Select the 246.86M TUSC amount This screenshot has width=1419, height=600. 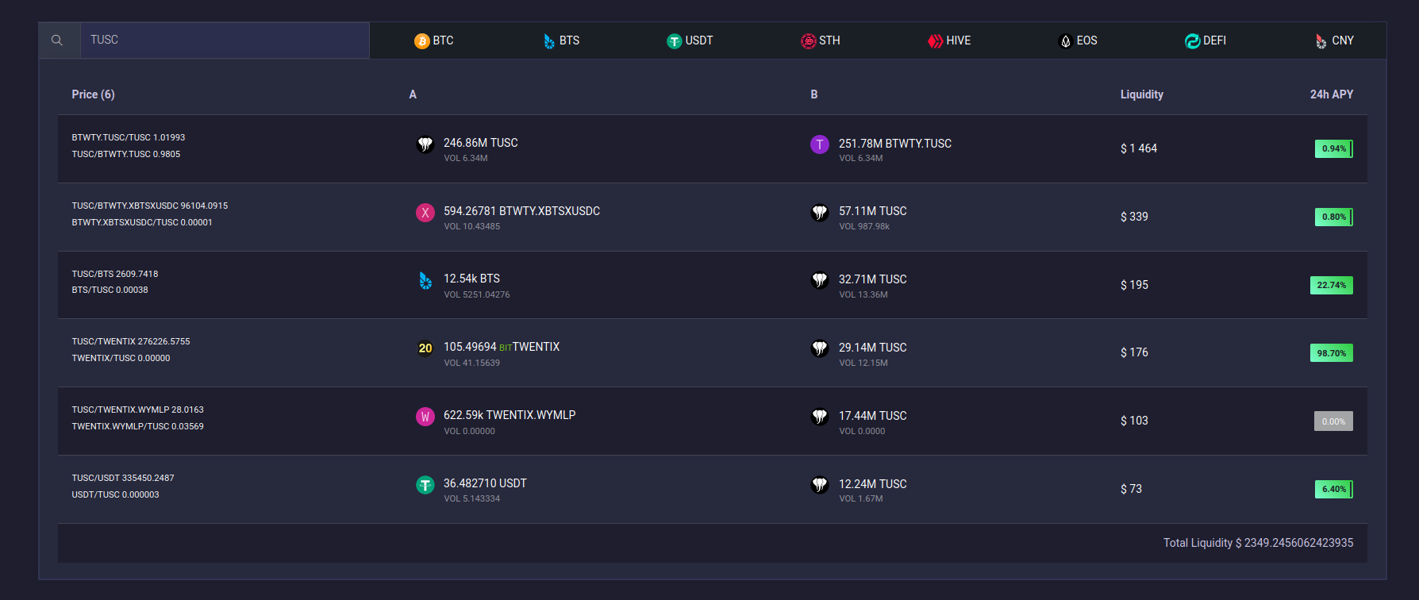[x=481, y=143]
